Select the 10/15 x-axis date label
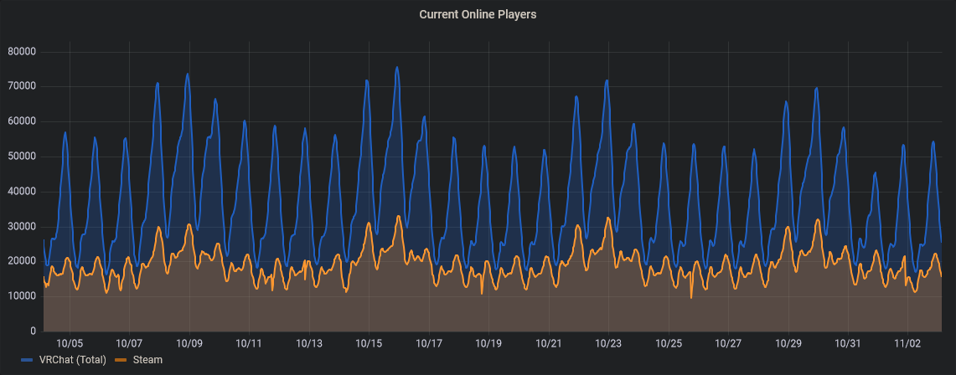This screenshot has width=956, height=375. [x=369, y=343]
